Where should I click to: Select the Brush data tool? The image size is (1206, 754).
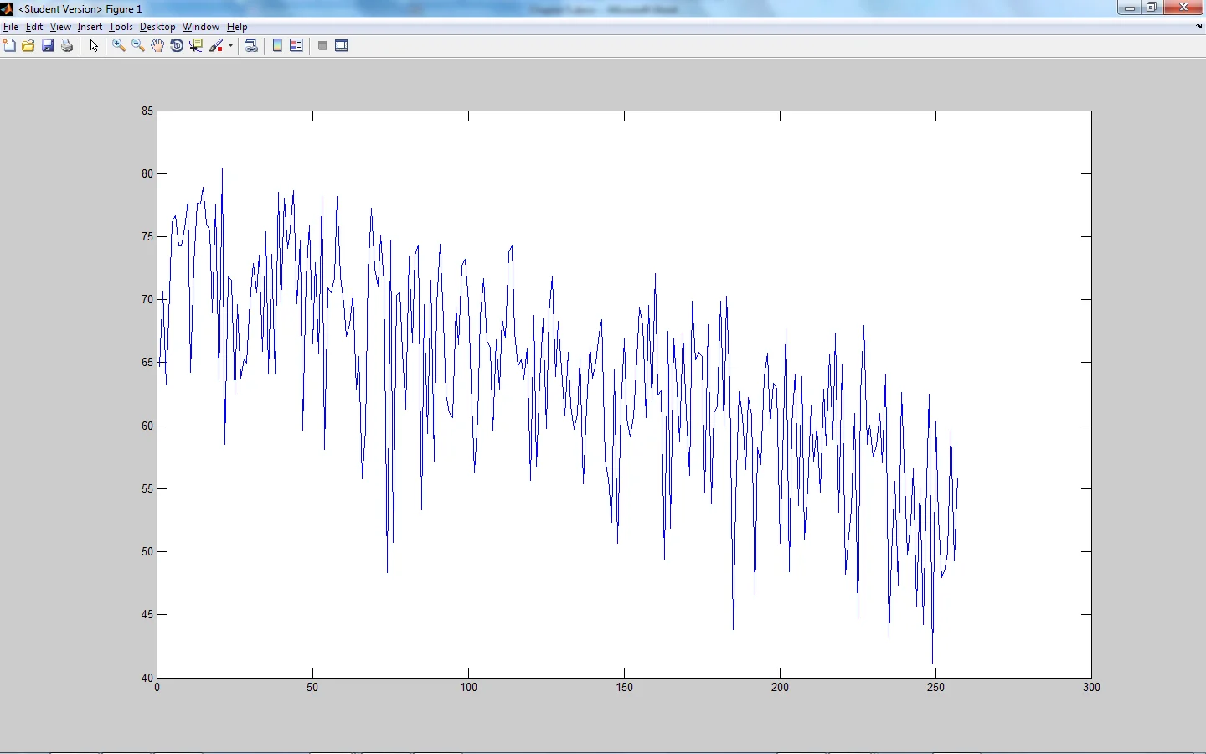[217, 46]
